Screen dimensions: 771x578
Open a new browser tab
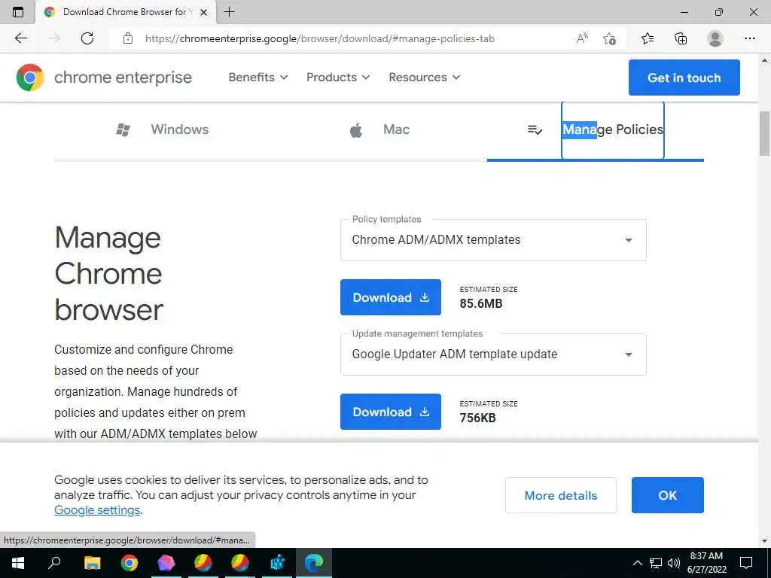pos(229,12)
